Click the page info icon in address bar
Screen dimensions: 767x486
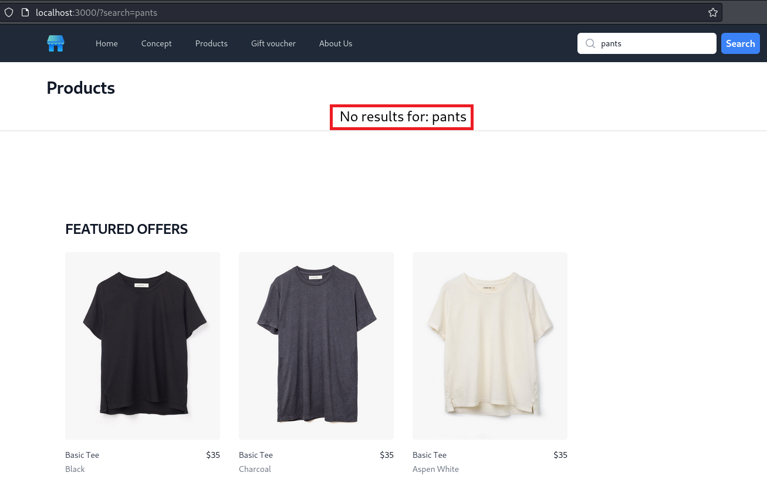tap(25, 12)
